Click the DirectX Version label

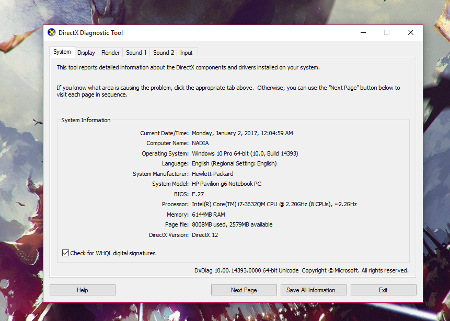(x=169, y=235)
